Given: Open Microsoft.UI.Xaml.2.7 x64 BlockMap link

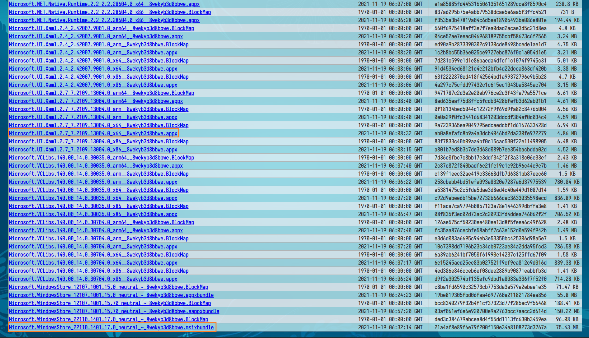Looking at the screenshot, I should [98, 125].
